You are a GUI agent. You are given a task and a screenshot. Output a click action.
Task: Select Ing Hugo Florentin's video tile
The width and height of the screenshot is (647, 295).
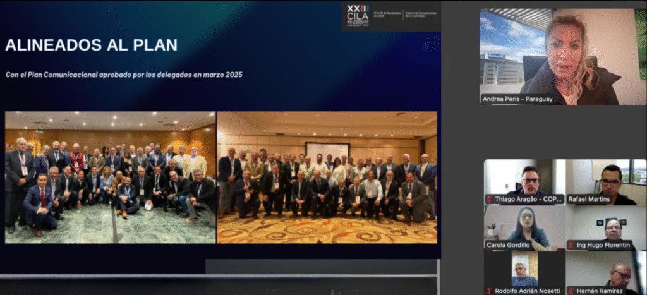click(606, 224)
